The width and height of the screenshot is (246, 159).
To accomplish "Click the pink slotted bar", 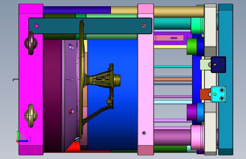I will [169, 38].
